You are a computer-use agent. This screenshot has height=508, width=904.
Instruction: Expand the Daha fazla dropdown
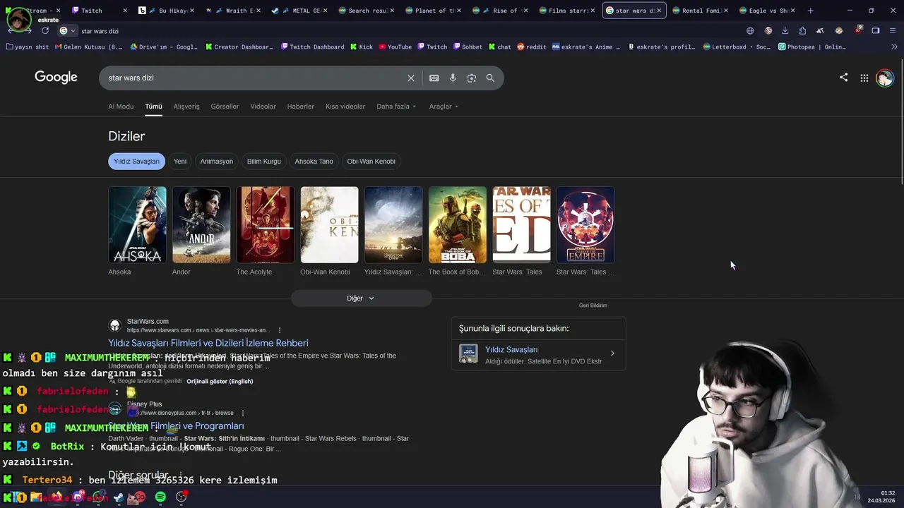396,107
